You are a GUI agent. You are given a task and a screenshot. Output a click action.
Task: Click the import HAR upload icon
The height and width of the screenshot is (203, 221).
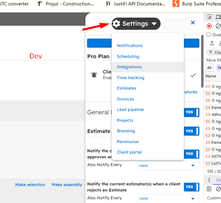(x=212, y=43)
